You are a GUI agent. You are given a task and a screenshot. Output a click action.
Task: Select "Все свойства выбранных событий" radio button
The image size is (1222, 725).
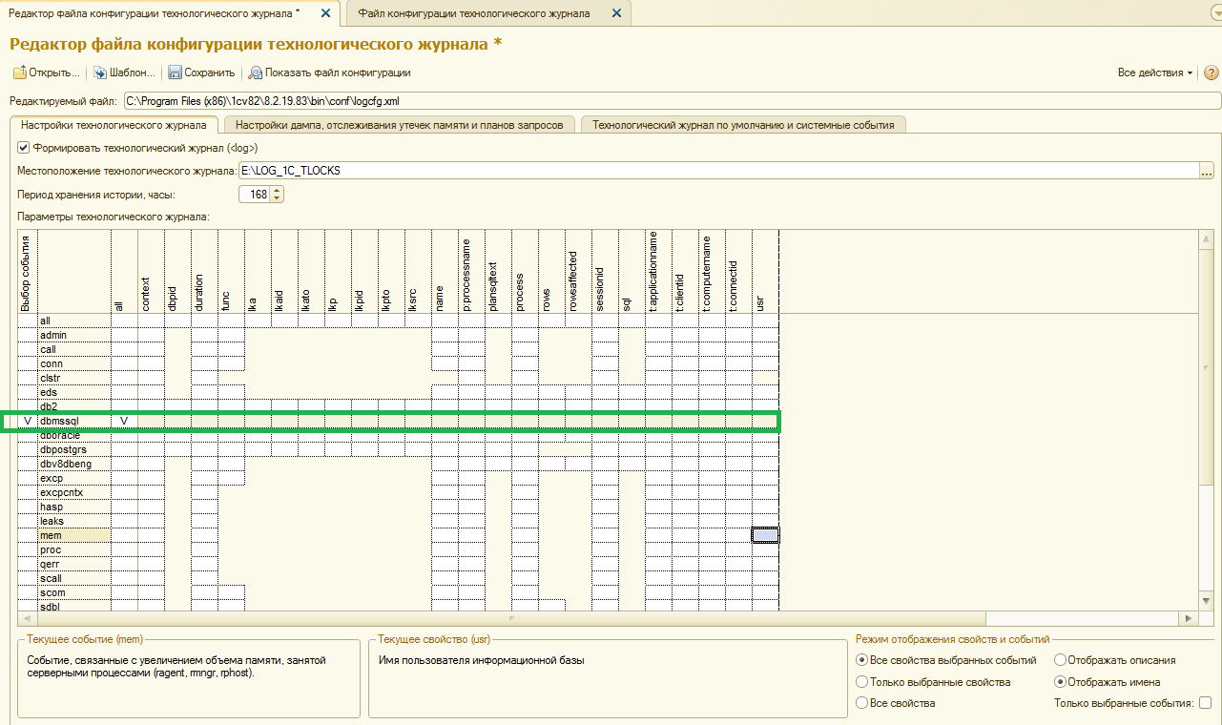click(862, 660)
